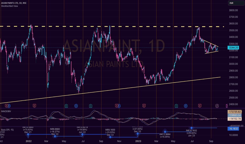Viewport: 245px width, 144px height.
Task: Click the red earnings marker below October 2022
Action: click(x=116, y=106)
